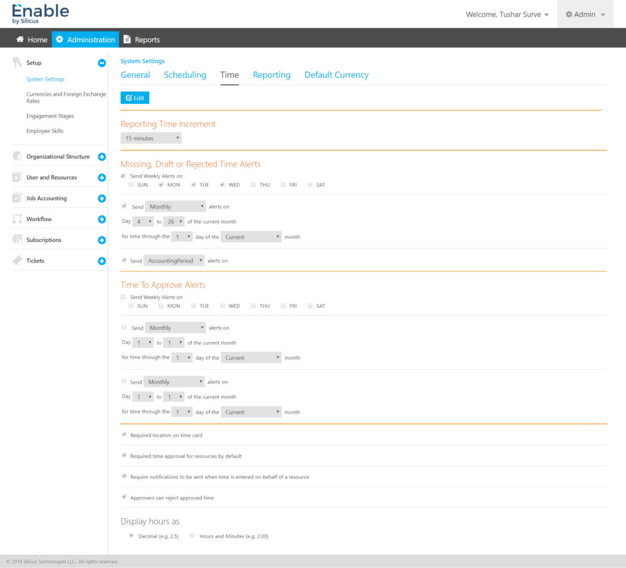Toggle FRI checkbox under Time To Approve Alerts
This screenshot has width=626, height=568.
click(x=283, y=306)
